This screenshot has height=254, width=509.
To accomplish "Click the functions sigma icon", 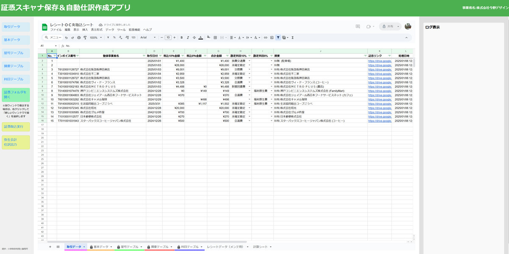I will (x=293, y=37).
